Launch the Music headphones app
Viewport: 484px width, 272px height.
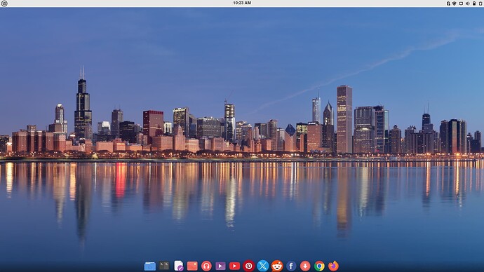pos(206,266)
